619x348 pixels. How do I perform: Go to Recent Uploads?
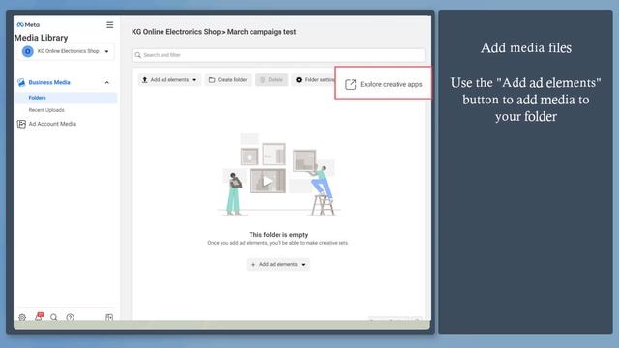pos(46,110)
